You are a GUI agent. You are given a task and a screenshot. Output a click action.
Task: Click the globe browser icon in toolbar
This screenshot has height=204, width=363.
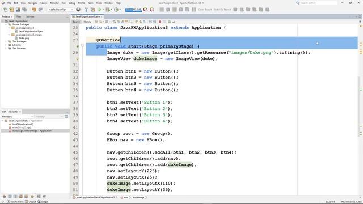[78, 10]
